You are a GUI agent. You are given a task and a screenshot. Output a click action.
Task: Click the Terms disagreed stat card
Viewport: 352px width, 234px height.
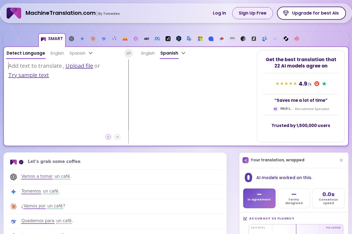tap(294, 198)
